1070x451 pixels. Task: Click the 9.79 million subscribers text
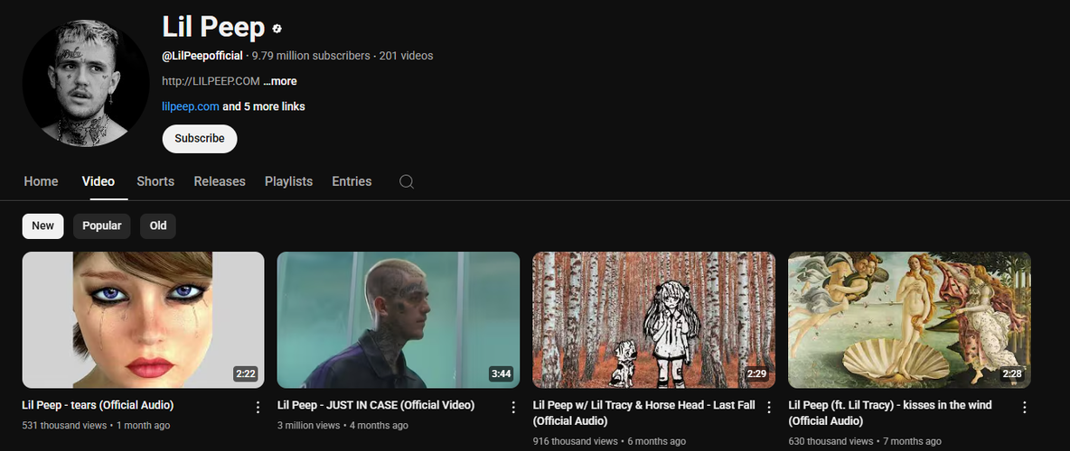(311, 56)
